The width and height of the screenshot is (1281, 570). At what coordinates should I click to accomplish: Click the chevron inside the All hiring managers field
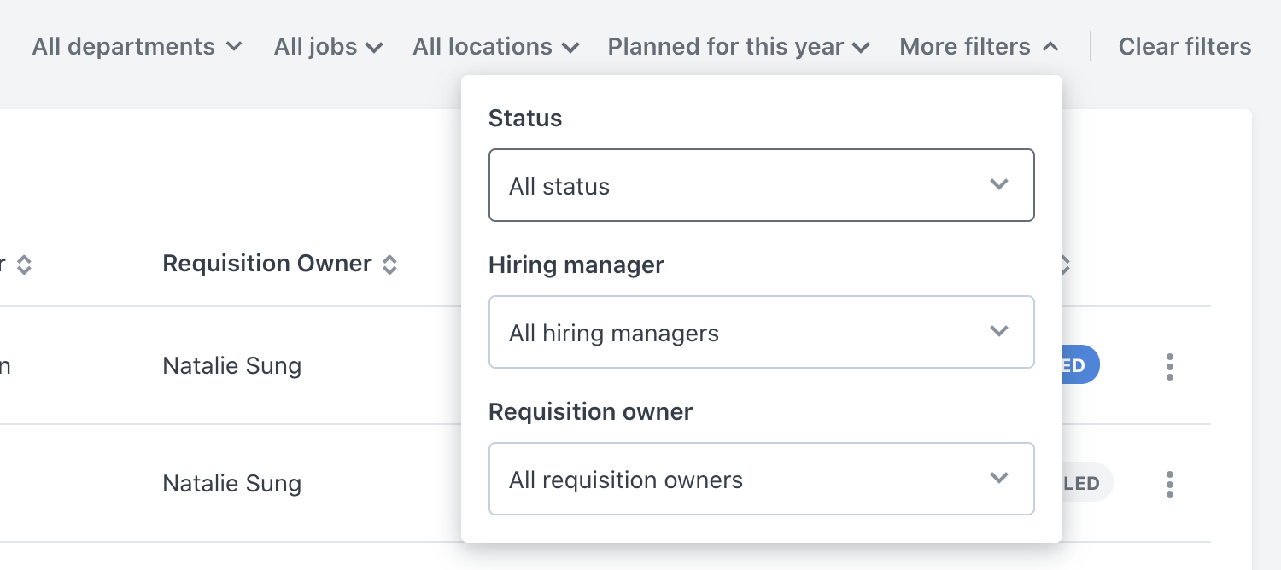coord(998,332)
